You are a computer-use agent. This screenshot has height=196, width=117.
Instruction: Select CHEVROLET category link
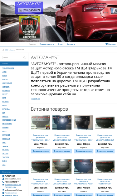click(x=7, y=83)
